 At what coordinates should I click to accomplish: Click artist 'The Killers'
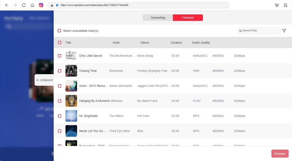pos(116,116)
